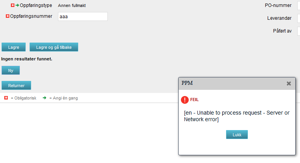Close the PPM dialog with the X

289,83
